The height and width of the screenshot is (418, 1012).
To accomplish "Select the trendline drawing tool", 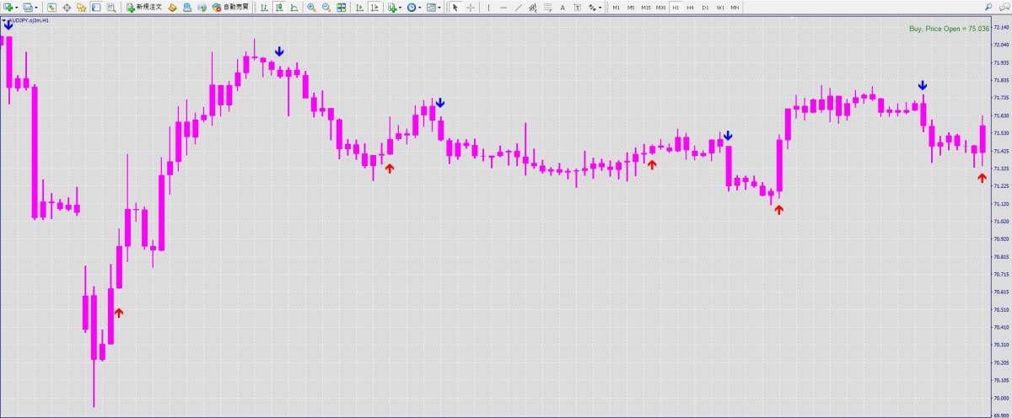I will tap(518, 8).
